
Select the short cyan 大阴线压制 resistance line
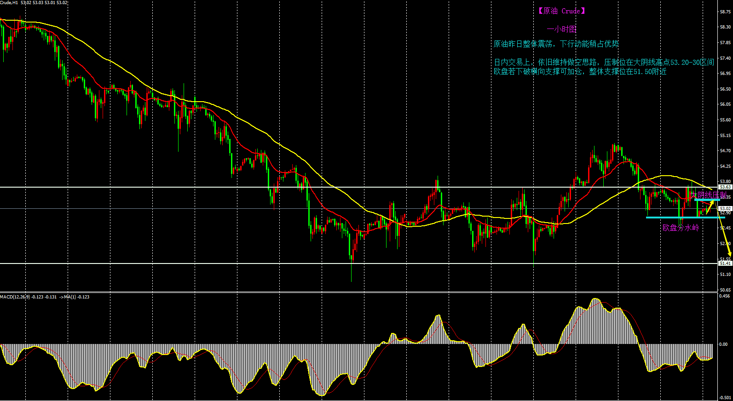(707, 200)
